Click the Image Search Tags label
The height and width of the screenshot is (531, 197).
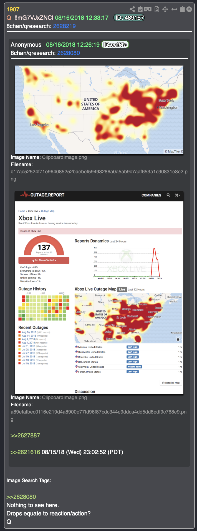pos(29,480)
